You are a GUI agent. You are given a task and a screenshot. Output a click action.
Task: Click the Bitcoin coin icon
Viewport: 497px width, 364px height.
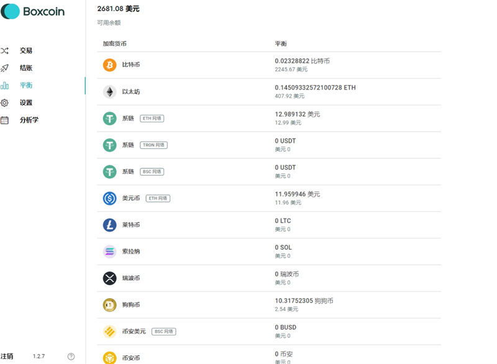point(110,65)
